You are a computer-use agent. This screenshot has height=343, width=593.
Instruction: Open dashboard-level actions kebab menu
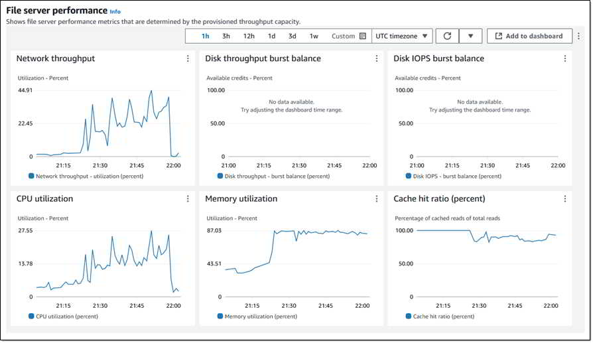click(578, 36)
